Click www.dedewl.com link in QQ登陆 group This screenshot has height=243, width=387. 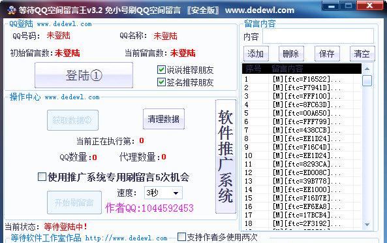64,24
